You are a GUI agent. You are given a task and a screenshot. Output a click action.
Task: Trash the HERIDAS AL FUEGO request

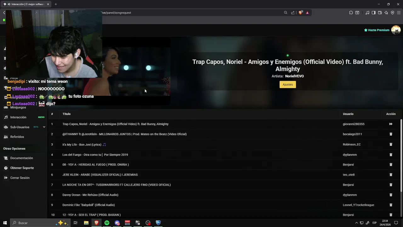pyautogui.click(x=391, y=165)
